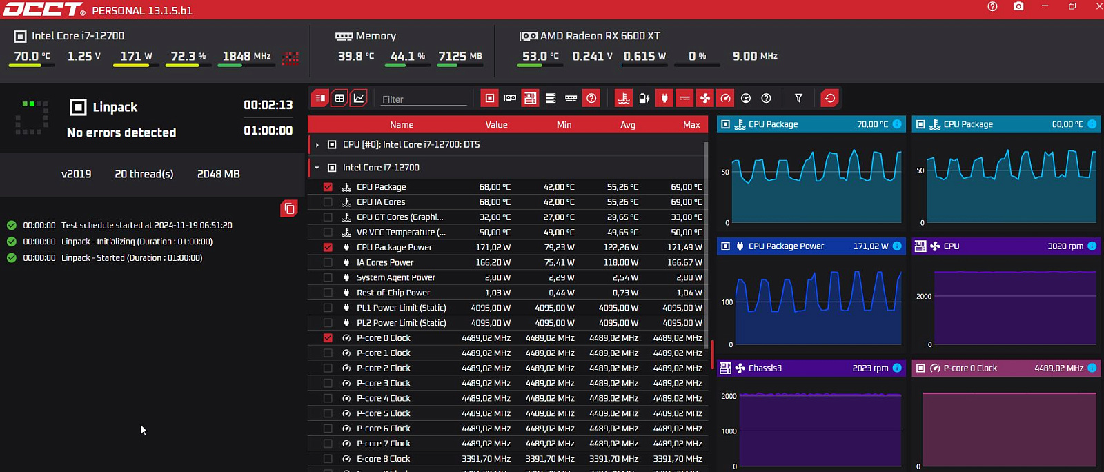Viewport: 1104px width, 472px height.
Task: Click the '20 thread(s)' test setting
Action: pyautogui.click(x=144, y=174)
